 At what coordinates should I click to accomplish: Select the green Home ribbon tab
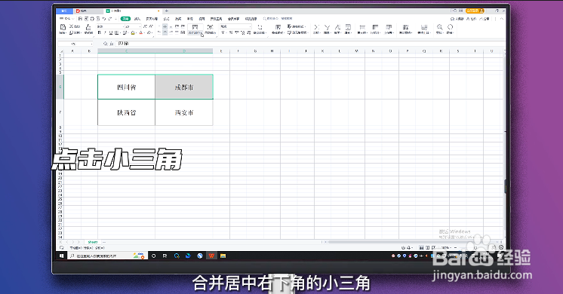pos(125,19)
